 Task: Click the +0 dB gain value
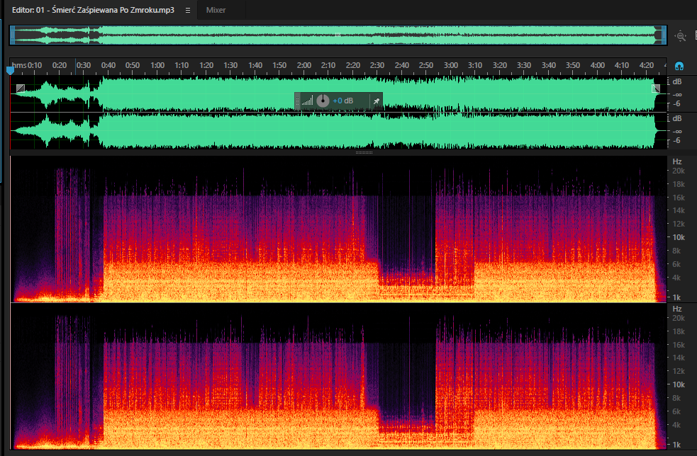342,101
